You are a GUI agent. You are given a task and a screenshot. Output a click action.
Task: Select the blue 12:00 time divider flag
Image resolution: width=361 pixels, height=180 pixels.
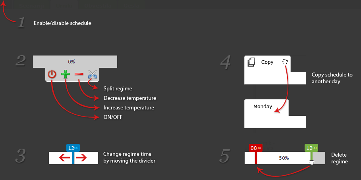(73, 148)
